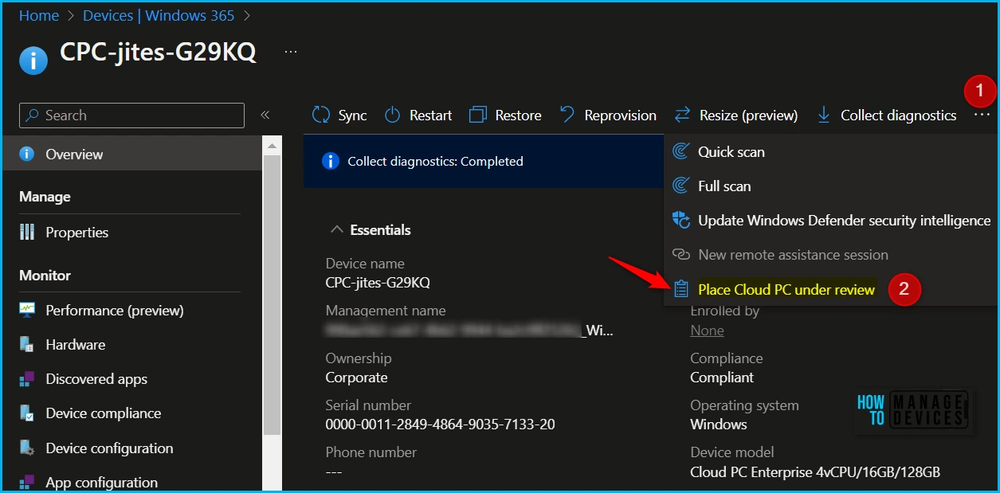This screenshot has height=493, width=1000.
Task: Click the Collect diagnostics button label
Action: point(898,115)
